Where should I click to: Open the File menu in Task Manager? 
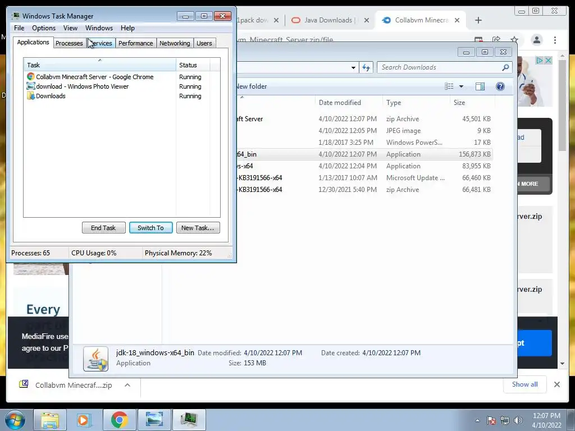click(19, 28)
